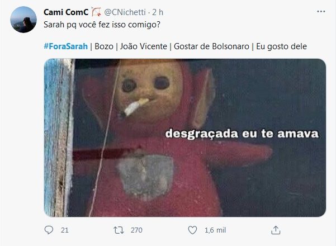Select the text Sarah pq você fez isso comigo
The width and height of the screenshot is (336, 246).
coord(102,25)
